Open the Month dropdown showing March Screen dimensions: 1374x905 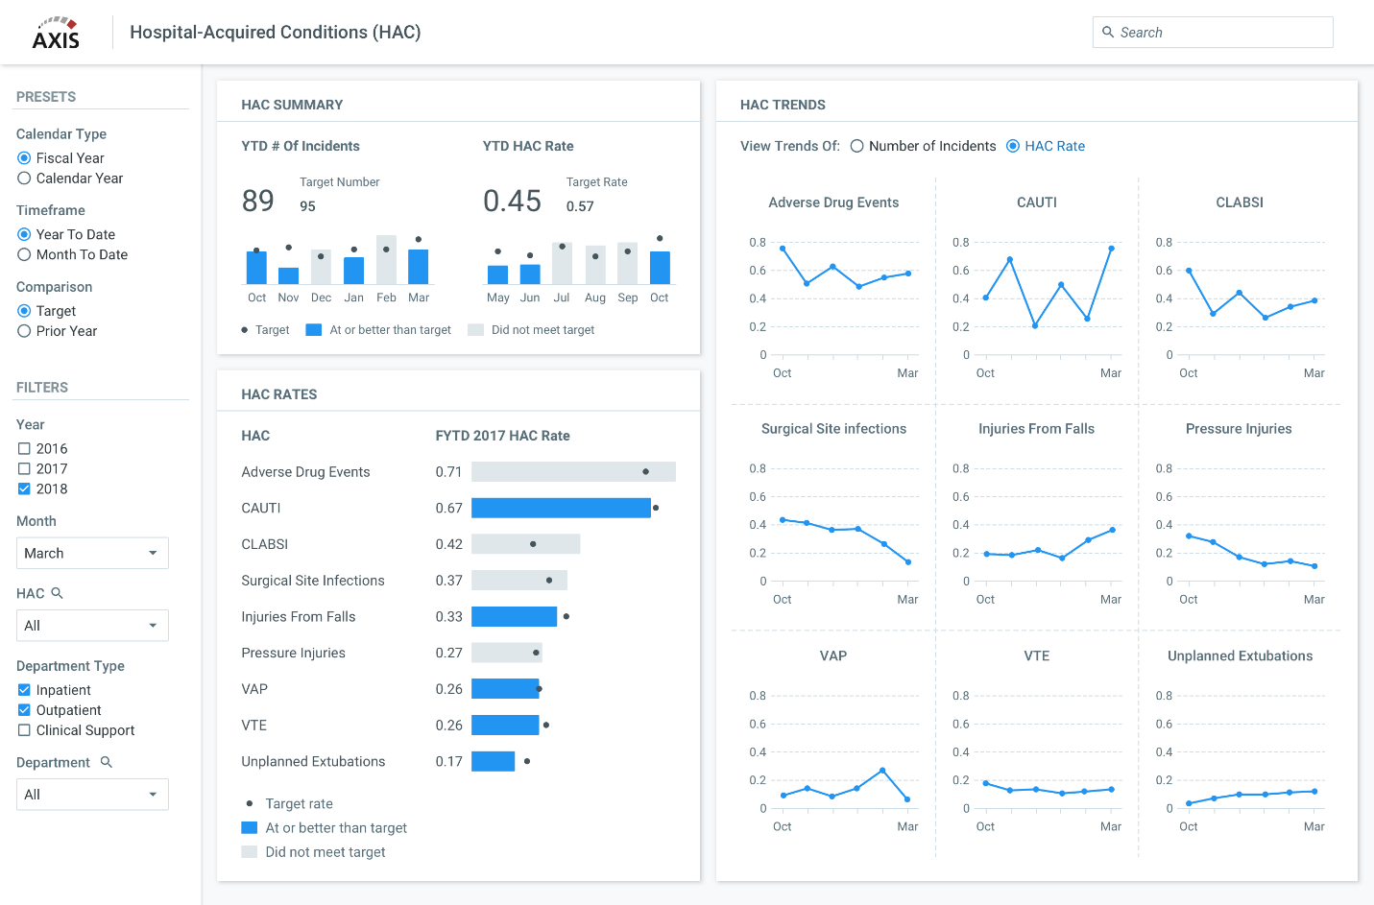92,553
